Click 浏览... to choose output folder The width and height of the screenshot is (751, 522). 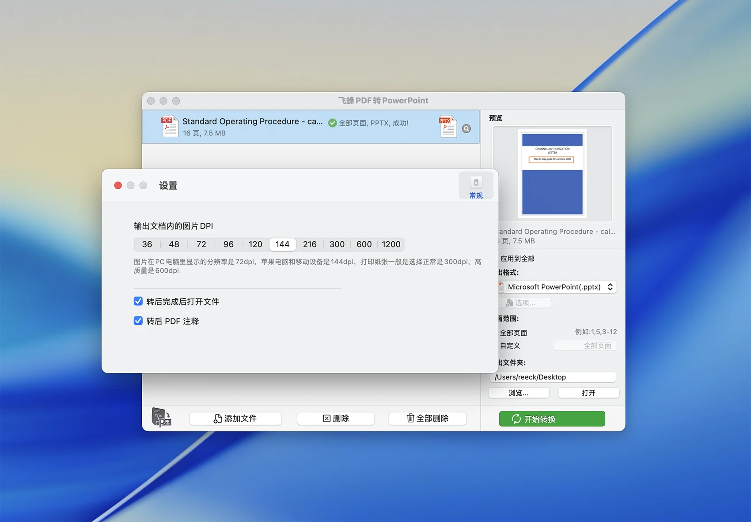tap(518, 393)
